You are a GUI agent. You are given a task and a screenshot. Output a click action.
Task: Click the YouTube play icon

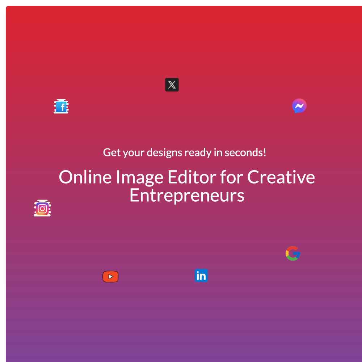pyautogui.click(x=110, y=277)
